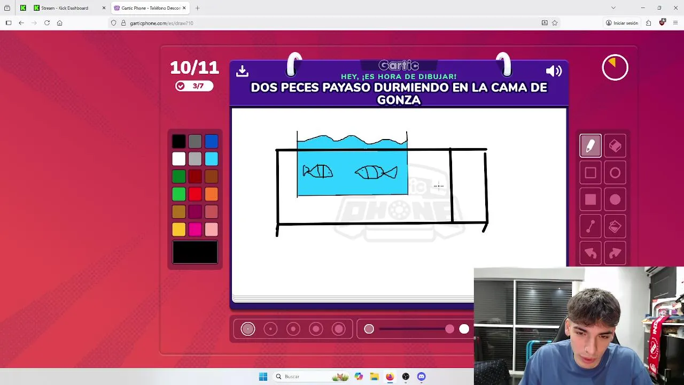Viewport: 684px width, 385px height.
Task: Toggle the browser sidebar panel
Action: coord(9,23)
